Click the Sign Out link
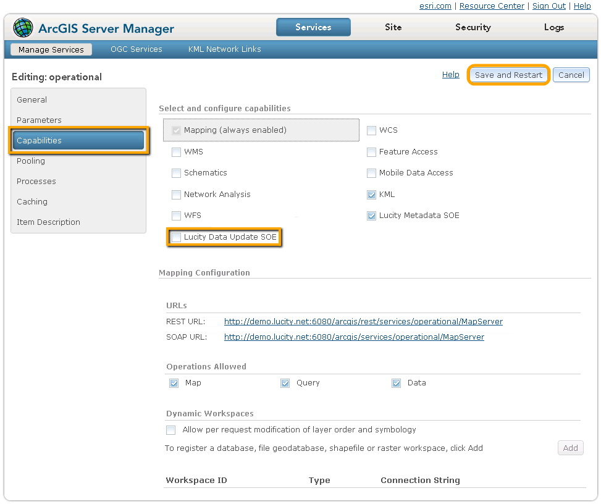The image size is (601, 504). click(x=549, y=6)
